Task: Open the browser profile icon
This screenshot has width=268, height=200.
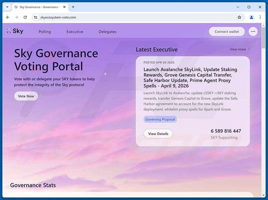Action: tap(251, 17)
